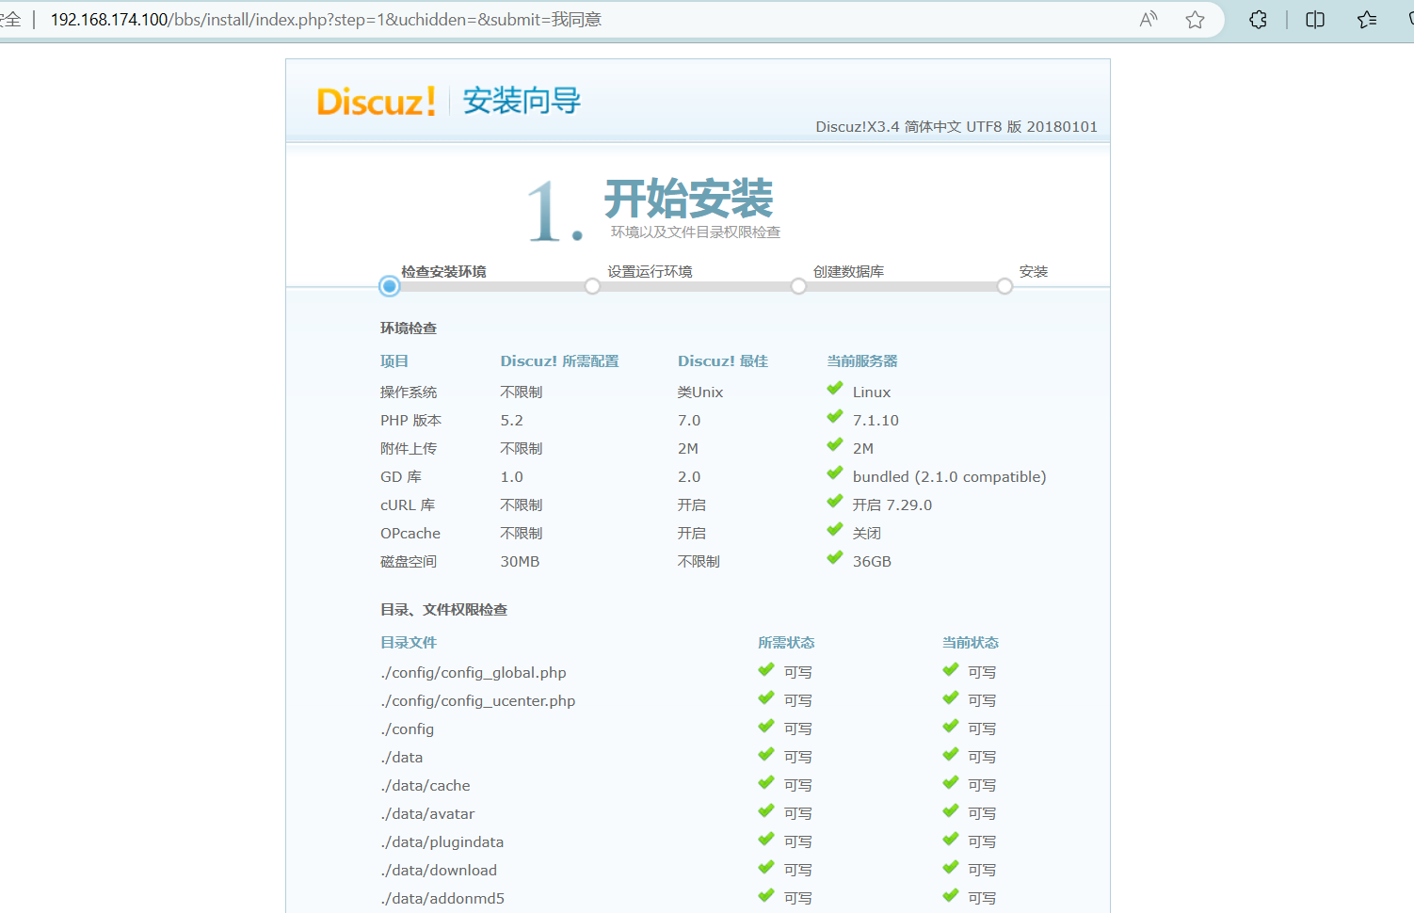The width and height of the screenshot is (1414, 913).
Task: Click the 所需状态 column header
Action: pos(786,643)
